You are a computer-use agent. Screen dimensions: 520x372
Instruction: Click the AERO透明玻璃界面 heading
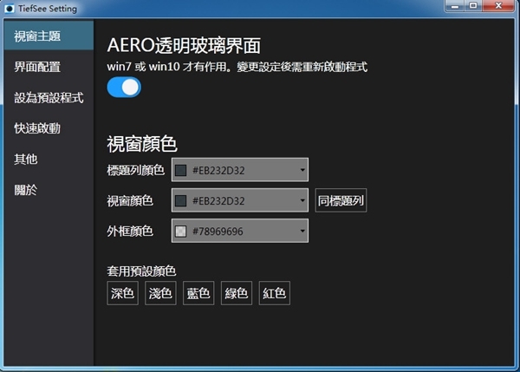(x=184, y=45)
